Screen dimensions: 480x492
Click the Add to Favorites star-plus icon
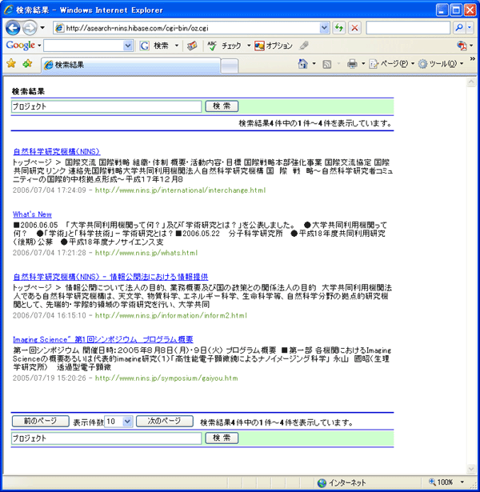(x=27, y=64)
